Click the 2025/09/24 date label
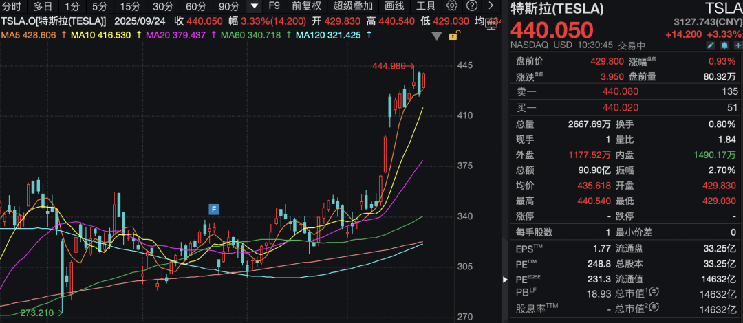Screen dimensions: 743x323 point(140,21)
